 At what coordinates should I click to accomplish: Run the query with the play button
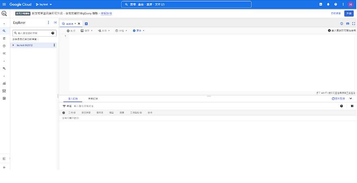click(x=71, y=31)
